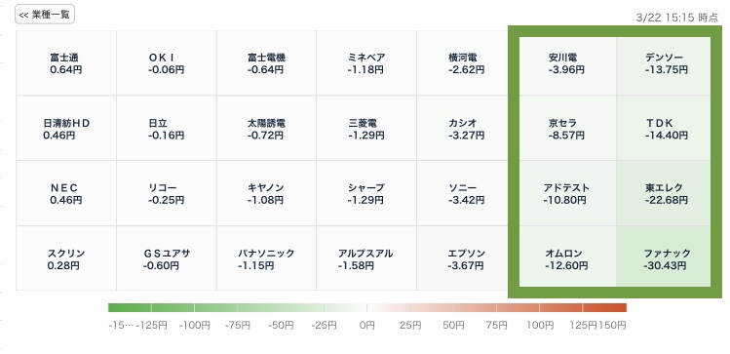Image resolution: width=730 pixels, height=354 pixels.
Task: Open the 日清紡ＨＤ 0.46円 cell
Action: 66,128
